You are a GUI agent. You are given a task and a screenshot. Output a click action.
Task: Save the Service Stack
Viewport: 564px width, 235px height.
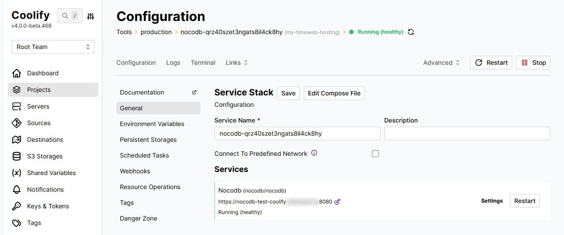[x=288, y=93]
